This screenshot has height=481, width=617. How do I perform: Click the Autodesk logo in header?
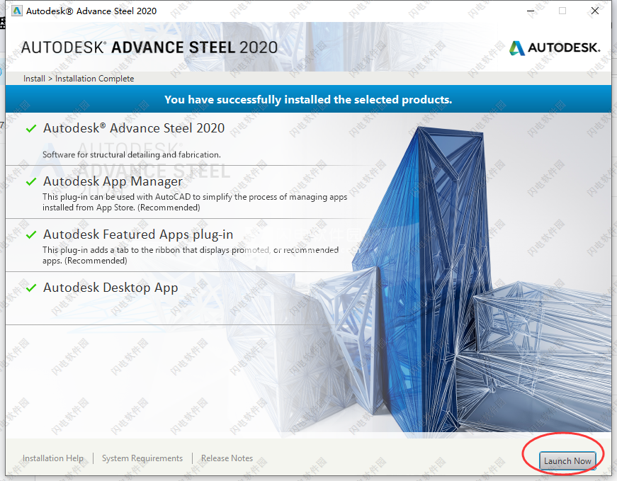[x=555, y=47]
